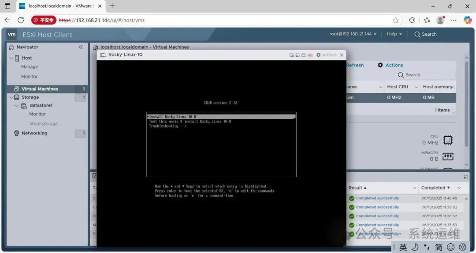Open the browser Copilot icon
Image resolution: width=476 pixels, height=253 pixels.
pos(468,20)
